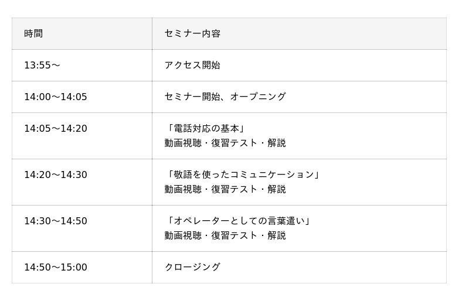Image resolution: width=469 pixels, height=301 pixels.
Task: Click the 13:55～ time cell
Action: tap(42, 66)
